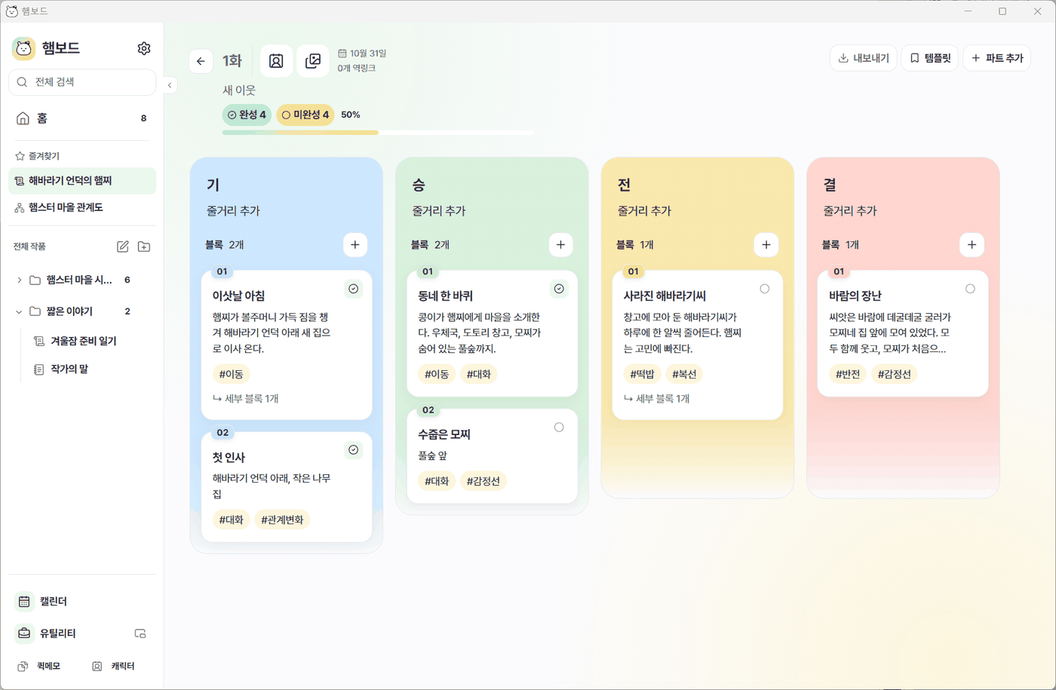Open 햄스터 마을 관계도 in favorites
This screenshot has height=690, width=1056.
point(82,207)
